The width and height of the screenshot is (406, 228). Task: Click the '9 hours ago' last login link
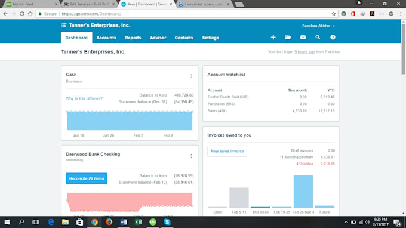click(x=304, y=52)
